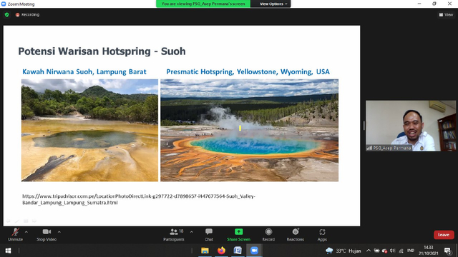
Task: Expand the arrow beside Participants
Action: click(x=192, y=232)
